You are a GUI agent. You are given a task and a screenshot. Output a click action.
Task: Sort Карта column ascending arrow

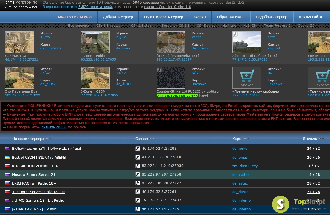pos(248,139)
